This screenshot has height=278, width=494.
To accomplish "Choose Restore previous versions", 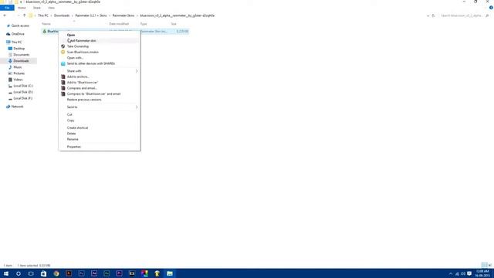I will (x=84, y=100).
